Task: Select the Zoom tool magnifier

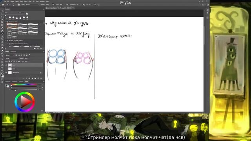Action: pyautogui.click(x=2, y=68)
